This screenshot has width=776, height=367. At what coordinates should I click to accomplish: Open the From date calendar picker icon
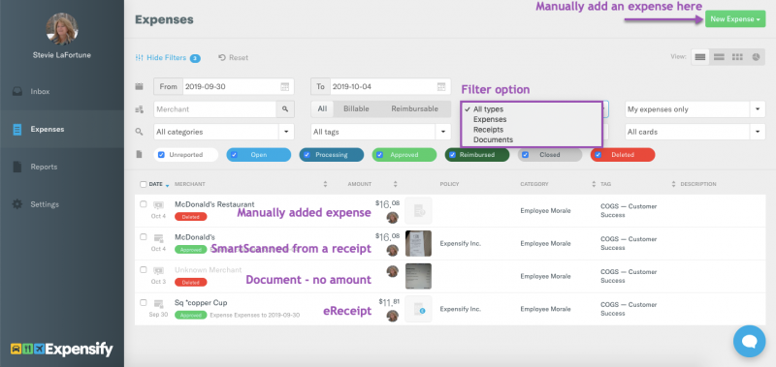284,86
